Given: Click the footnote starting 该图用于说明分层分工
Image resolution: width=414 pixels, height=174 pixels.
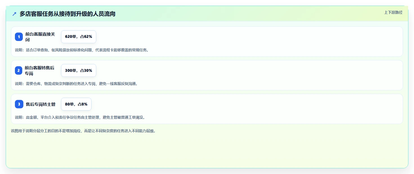Looking at the screenshot, I should tap(83, 131).
